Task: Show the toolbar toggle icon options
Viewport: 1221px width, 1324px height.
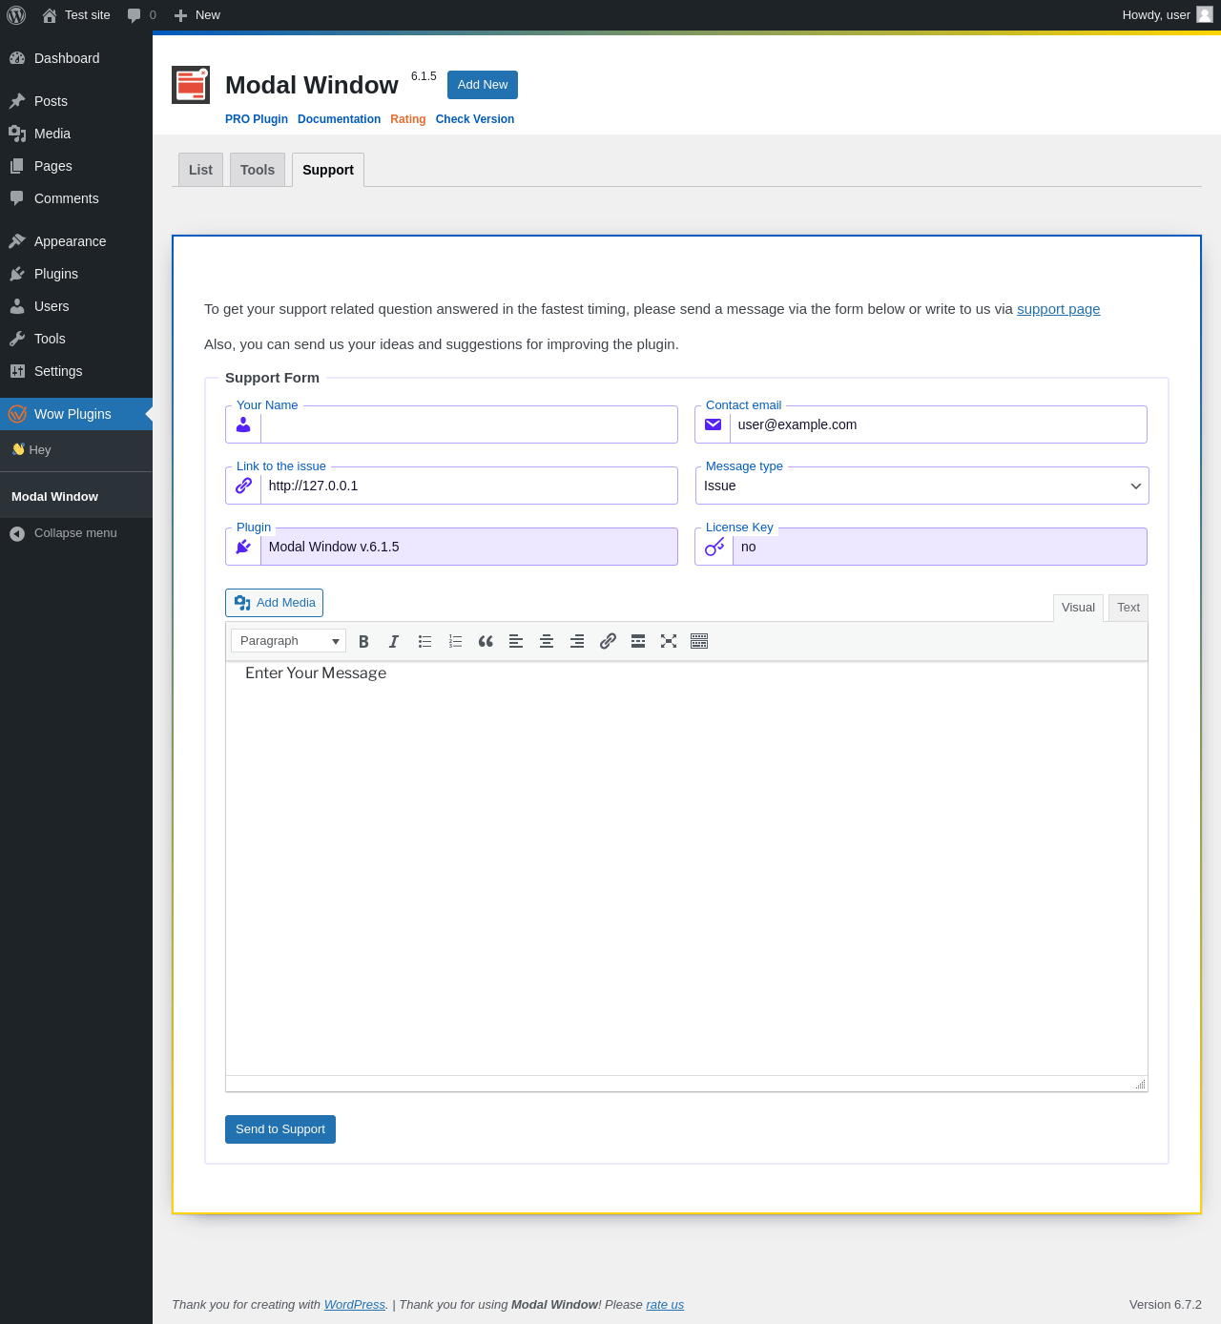Action: tap(699, 642)
